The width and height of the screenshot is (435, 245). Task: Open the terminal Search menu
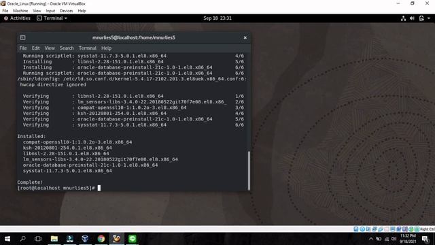tap(67, 48)
